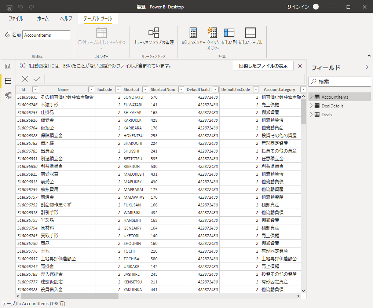Click the サインイン link
The width and height of the screenshot is (373, 308).
(x=298, y=7)
